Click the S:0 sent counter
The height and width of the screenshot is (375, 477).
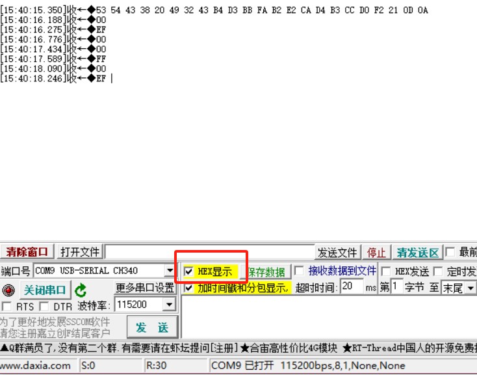pyautogui.click(x=88, y=365)
